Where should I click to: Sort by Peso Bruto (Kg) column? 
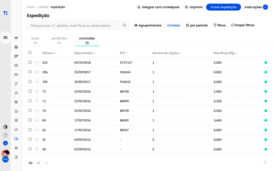coord(226,53)
